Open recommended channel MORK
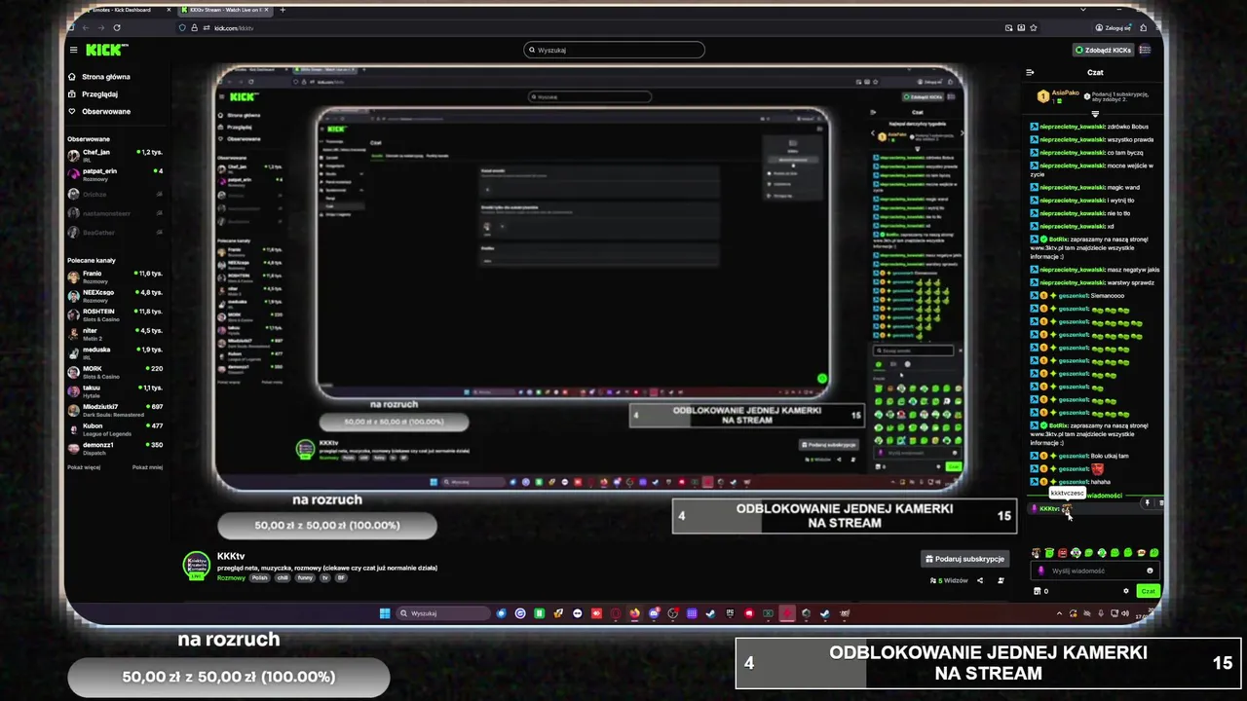1247x701 pixels. [115, 371]
